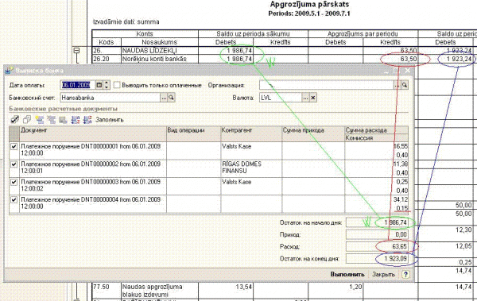Open the Hansabanka account selection ellipsis button
The image size is (477, 301).
(x=164, y=98)
